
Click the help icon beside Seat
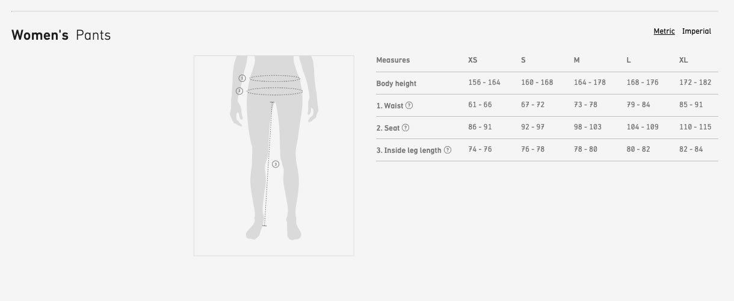coord(406,128)
